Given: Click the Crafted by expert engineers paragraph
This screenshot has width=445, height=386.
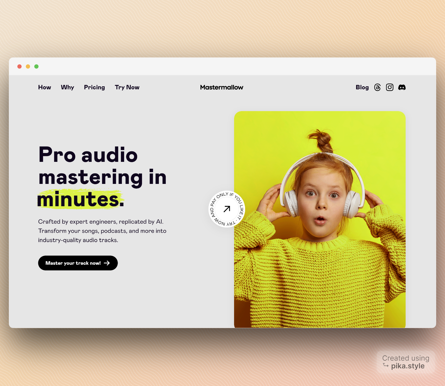Looking at the screenshot, I should 102,231.
